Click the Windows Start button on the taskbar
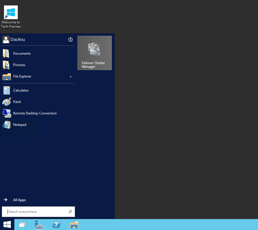Image resolution: width=258 pixels, height=230 pixels. [7, 225]
